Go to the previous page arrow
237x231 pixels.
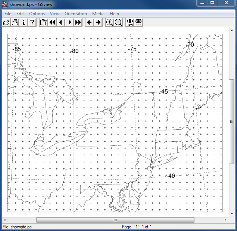click(60, 22)
